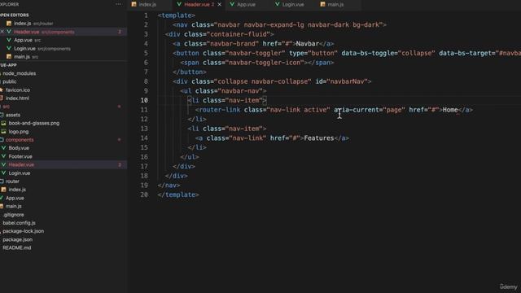Close Header.vue in Open Editors list
The image size is (521, 293).
(2, 32)
